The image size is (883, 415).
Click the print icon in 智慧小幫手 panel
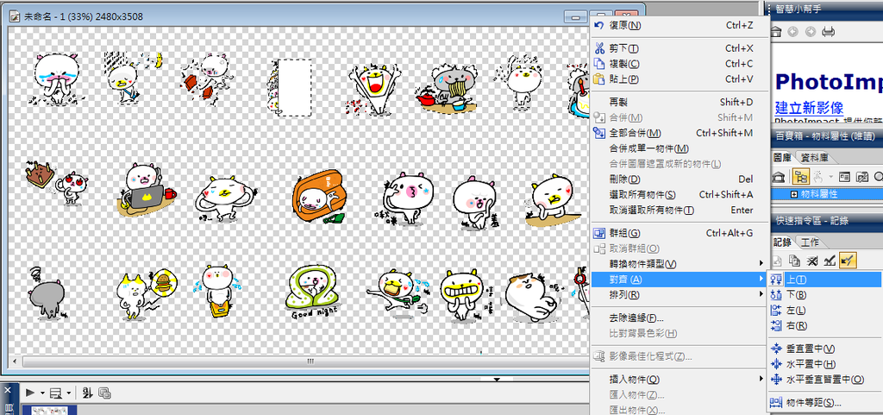click(x=828, y=32)
